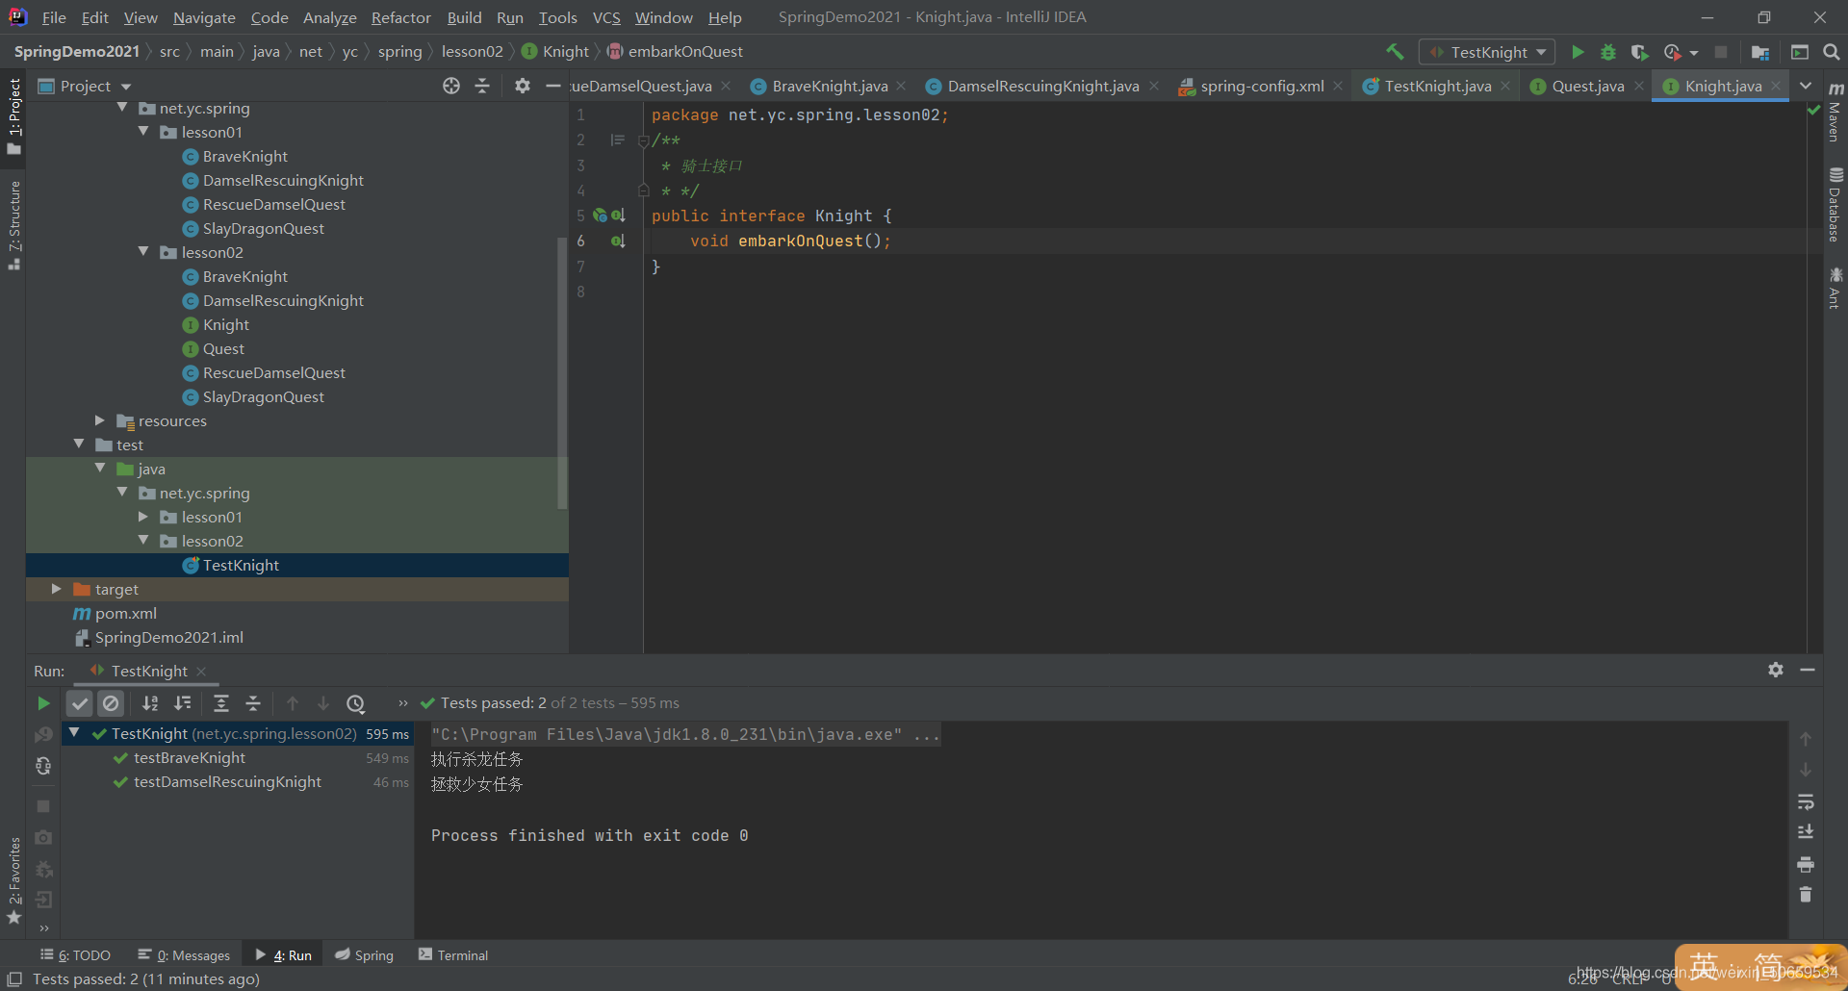The width and height of the screenshot is (1848, 991).
Task: Open Project Structure toolbar icon
Action: [1760, 52]
